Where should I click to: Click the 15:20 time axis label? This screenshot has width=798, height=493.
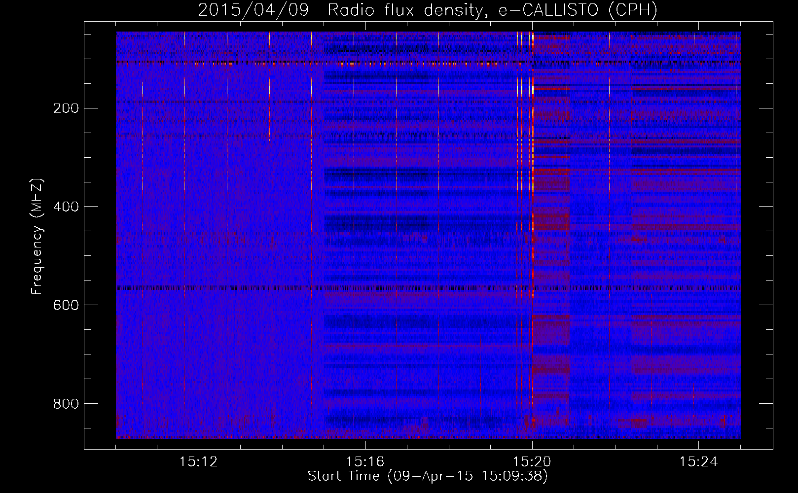tap(532, 462)
